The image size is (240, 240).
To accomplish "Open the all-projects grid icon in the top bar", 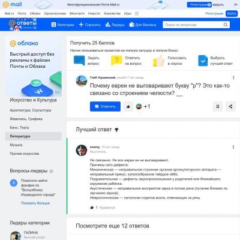I will tap(137, 14).
